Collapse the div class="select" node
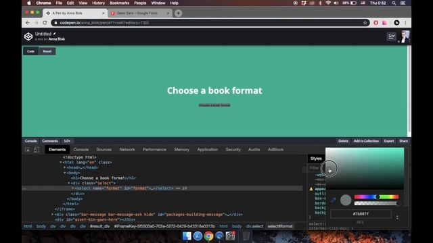This screenshot has width=433, height=243. 69,183
